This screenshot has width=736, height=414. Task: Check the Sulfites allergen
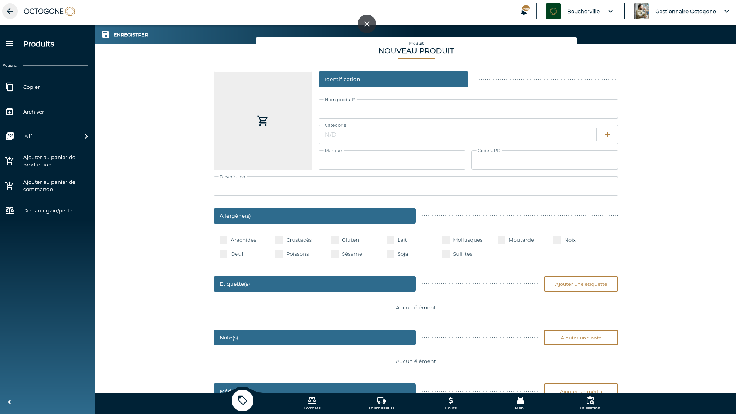tap(446, 254)
